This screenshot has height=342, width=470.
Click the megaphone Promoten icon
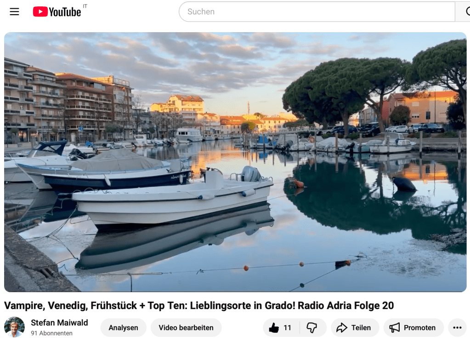[x=395, y=328]
